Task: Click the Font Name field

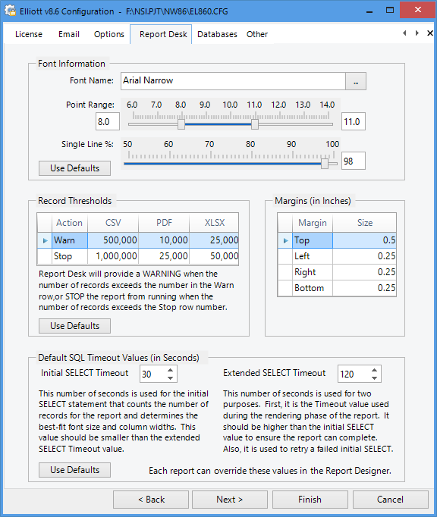Action: click(x=233, y=81)
